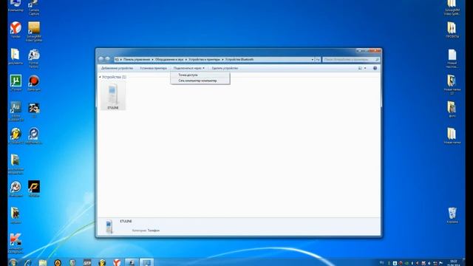Open the Bandicam red record shortcut
The image size is (473, 266).
click(34, 83)
